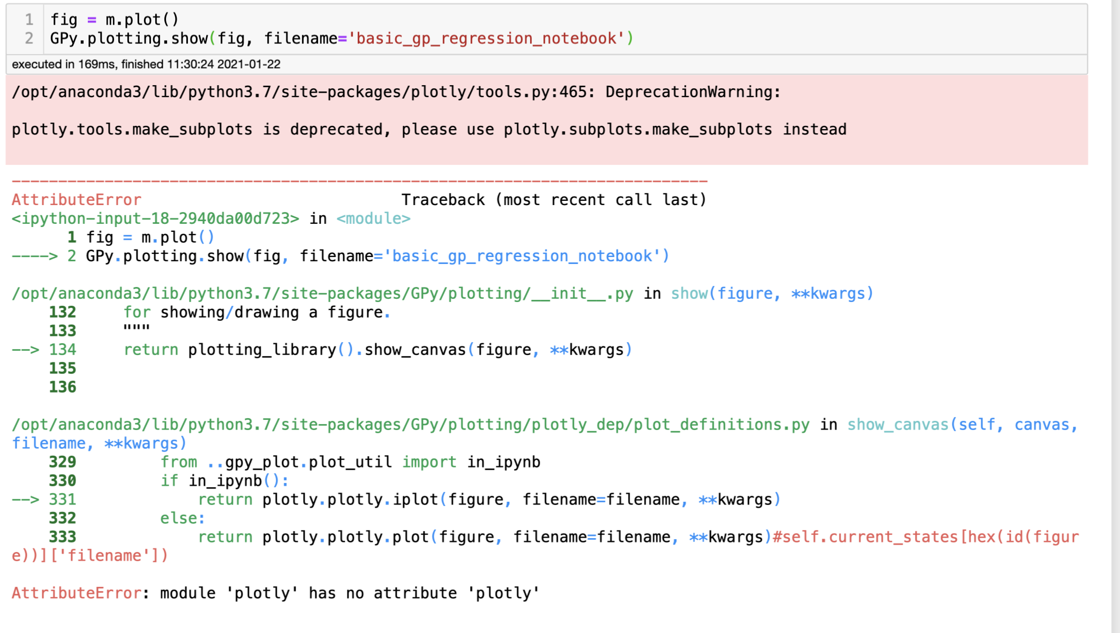The height and width of the screenshot is (633, 1120).
Task: Click the '#self.current_states[hex(id(figur' comment
Action: (x=925, y=537)
